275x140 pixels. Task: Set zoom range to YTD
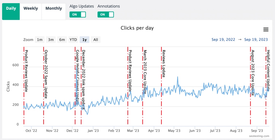(73, 40)
